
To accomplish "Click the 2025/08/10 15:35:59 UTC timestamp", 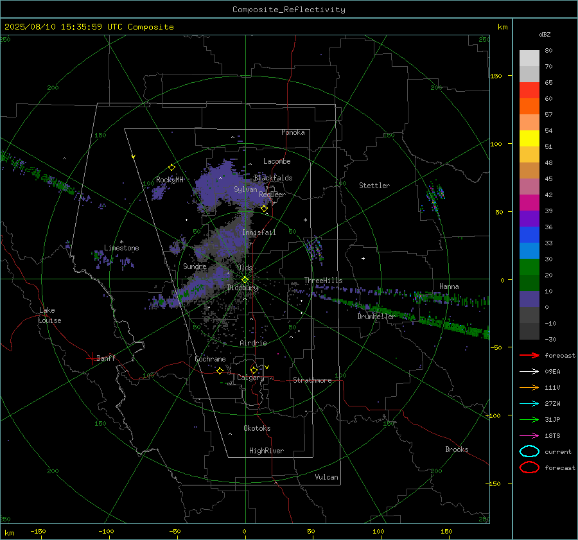I will coord(56,27).
